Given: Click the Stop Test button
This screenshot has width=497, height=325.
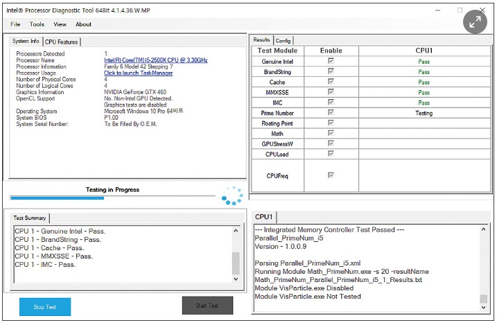Looking at the screenshot, I should [x=45, y=307].
